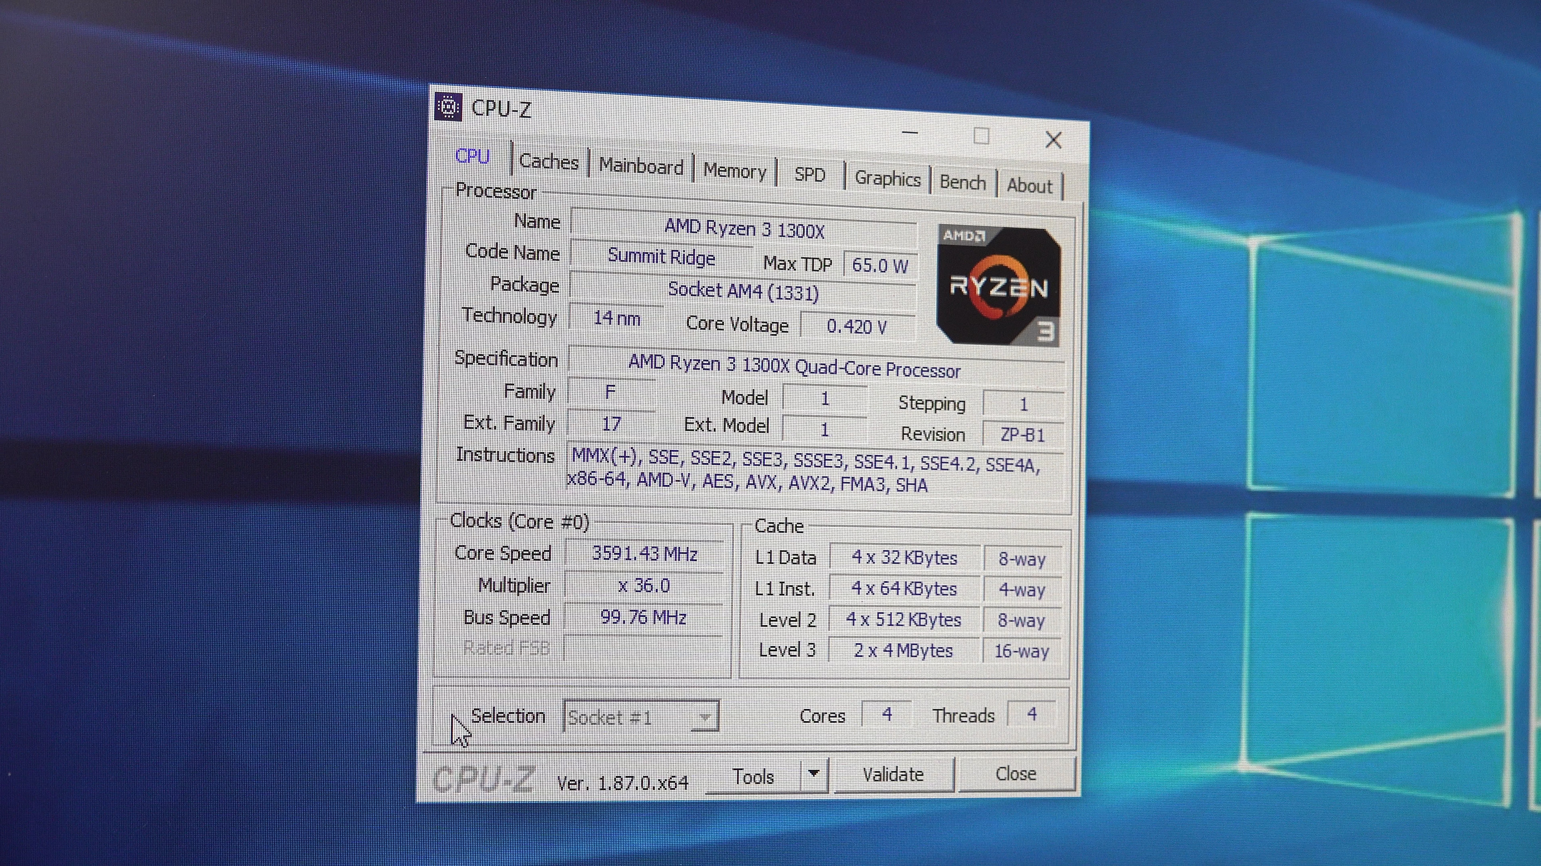Click the empty Rated FSB field
Screen dimensions: 1541x866
(644, 648)
